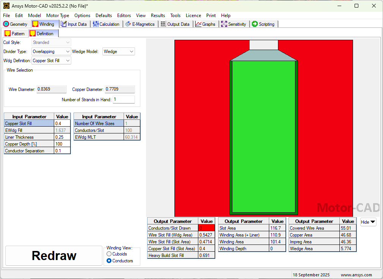383x279 pixels.
Task: Expand the Hide dropdown button
Action: (x=368, y=222)
